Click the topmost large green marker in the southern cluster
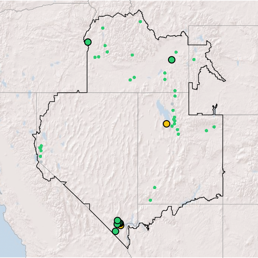Screen dimensions: 258x258 coord(118,220)
